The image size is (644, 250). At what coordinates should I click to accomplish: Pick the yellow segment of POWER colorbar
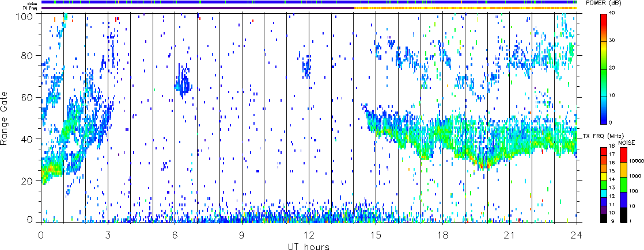tap(603, 48)
